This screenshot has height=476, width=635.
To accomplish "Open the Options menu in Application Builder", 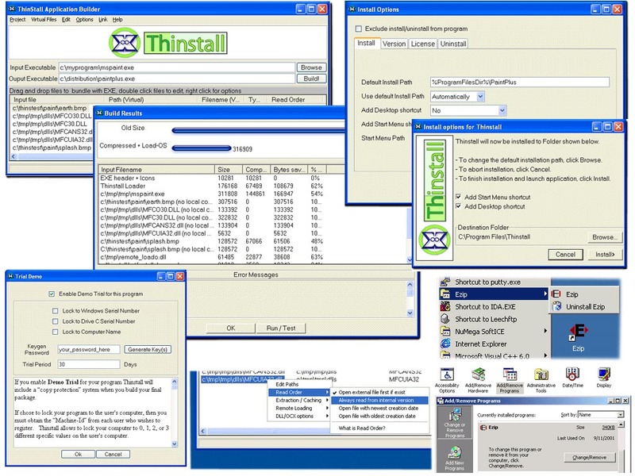I will [84, 19].
